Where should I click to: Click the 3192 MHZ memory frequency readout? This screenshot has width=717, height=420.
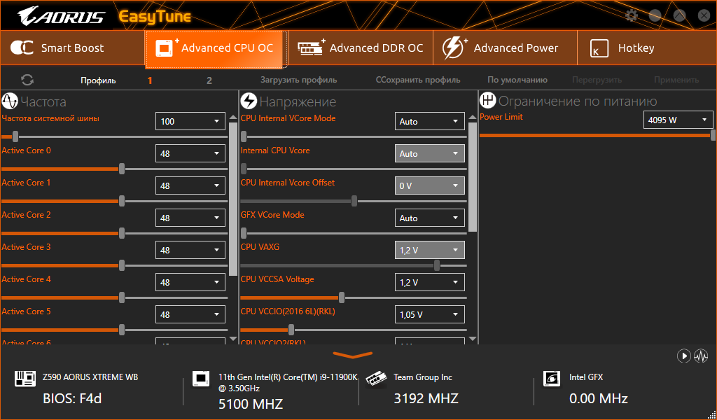pyautogui.click(x=426, y=398)
